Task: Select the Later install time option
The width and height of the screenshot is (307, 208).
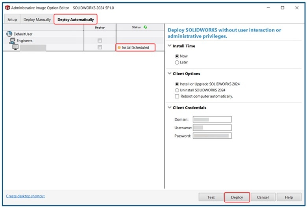Action: coord(177,62)
